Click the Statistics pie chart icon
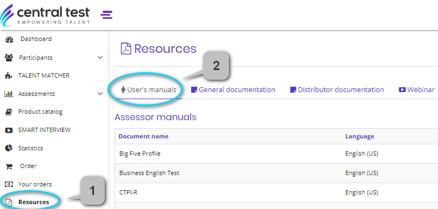The image size is (438, 209). coord(9,148)
